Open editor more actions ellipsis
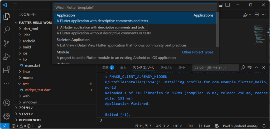 point(264,15)
